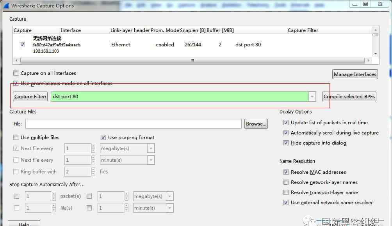This screenshot has width=392, height=226.
Task: Click Browse to choose capture file
Action: tap(256, 124)
